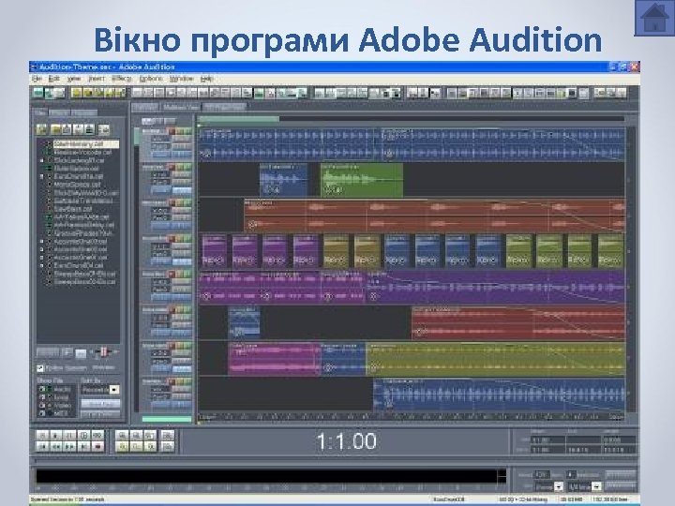Expand the third file in the file list
Image resolution: width=675 pixels, height=506 pixels.
tap(42, 160)
